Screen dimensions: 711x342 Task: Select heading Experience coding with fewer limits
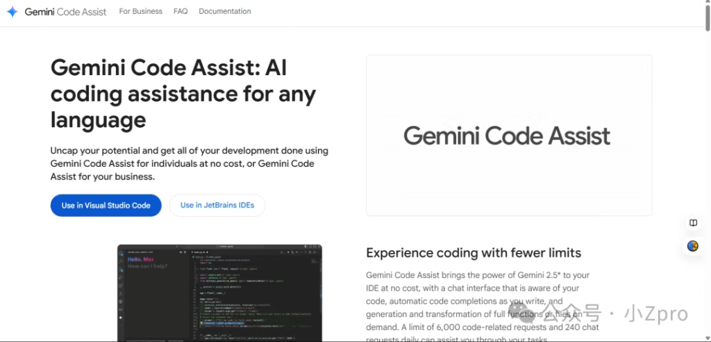click(474, 252)
